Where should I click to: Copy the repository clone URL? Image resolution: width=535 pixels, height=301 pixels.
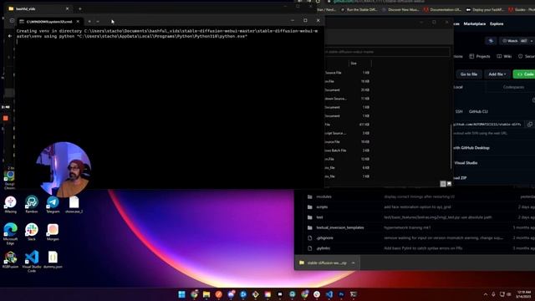pyautogui.click(x=529, y=125)
